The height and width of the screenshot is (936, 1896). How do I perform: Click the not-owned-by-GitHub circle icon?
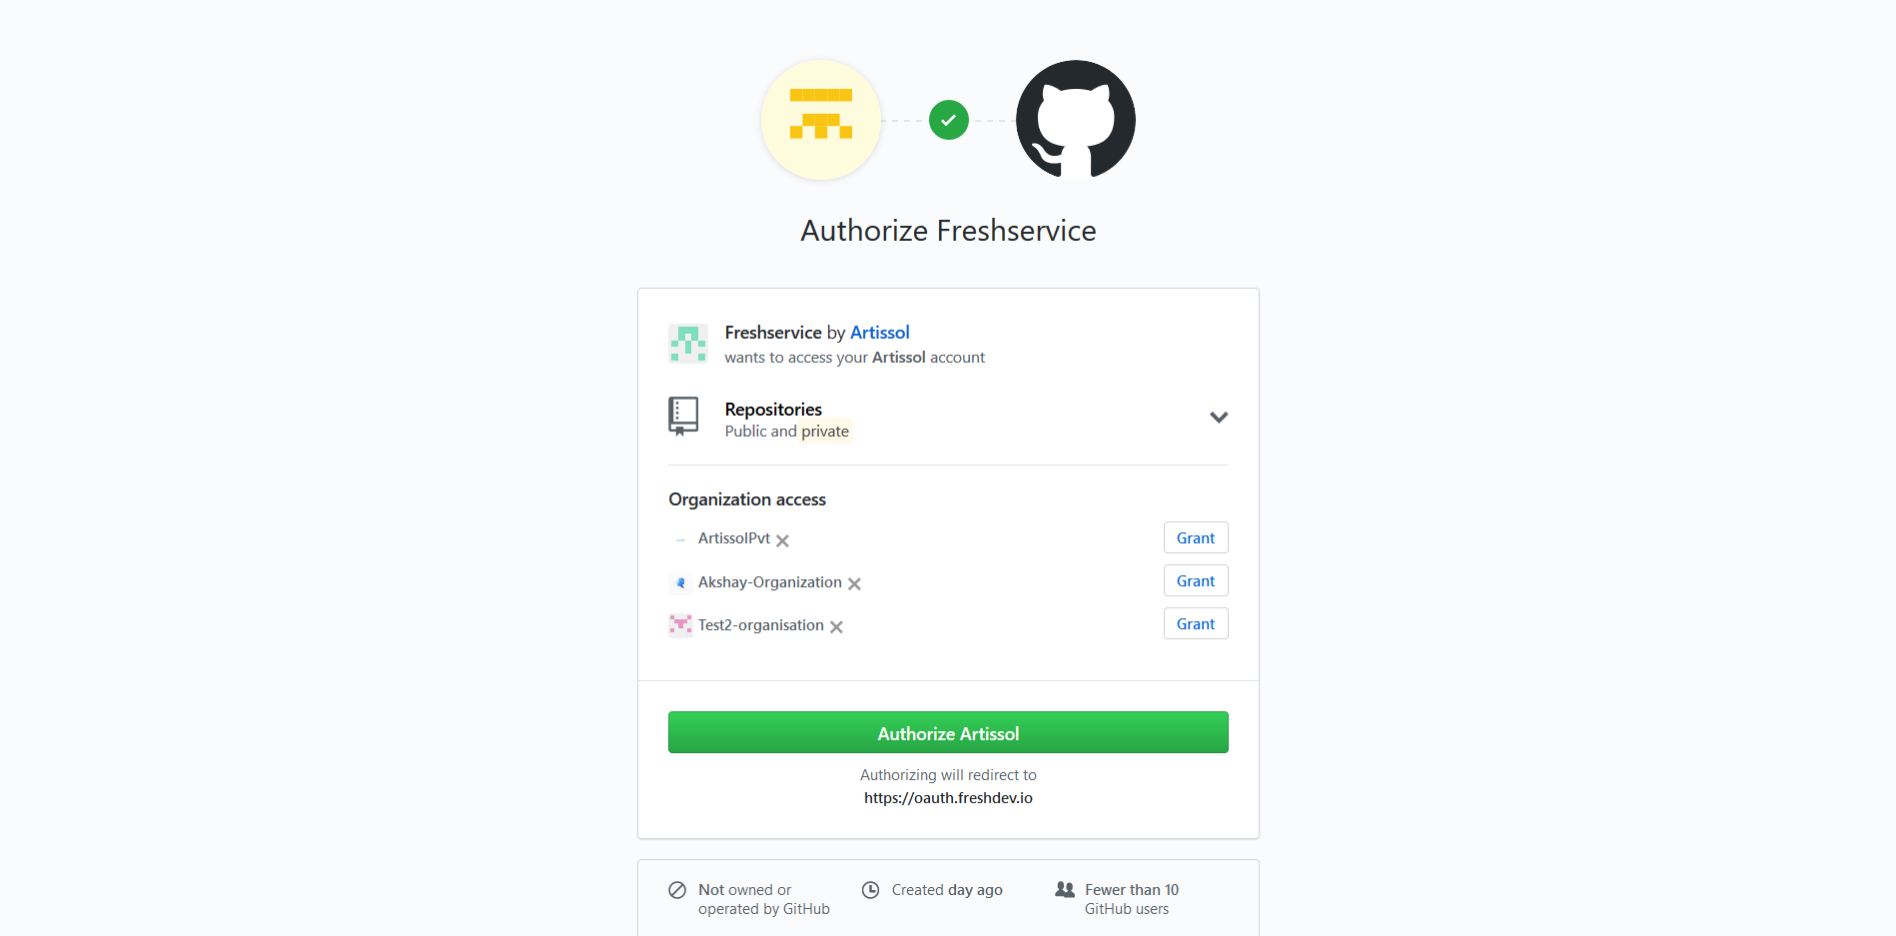pyautogui.click(x=677, y=890)
